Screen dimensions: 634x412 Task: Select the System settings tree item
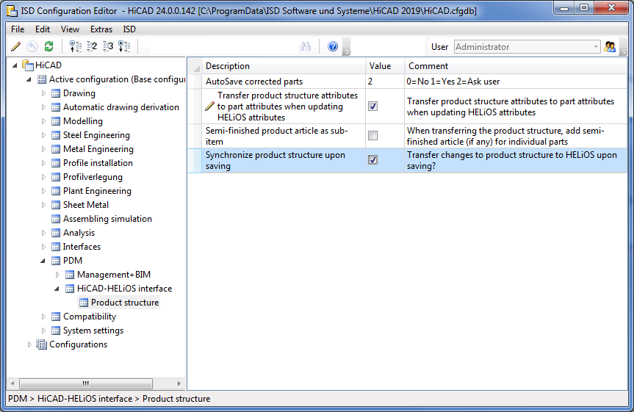coord(93,330)
